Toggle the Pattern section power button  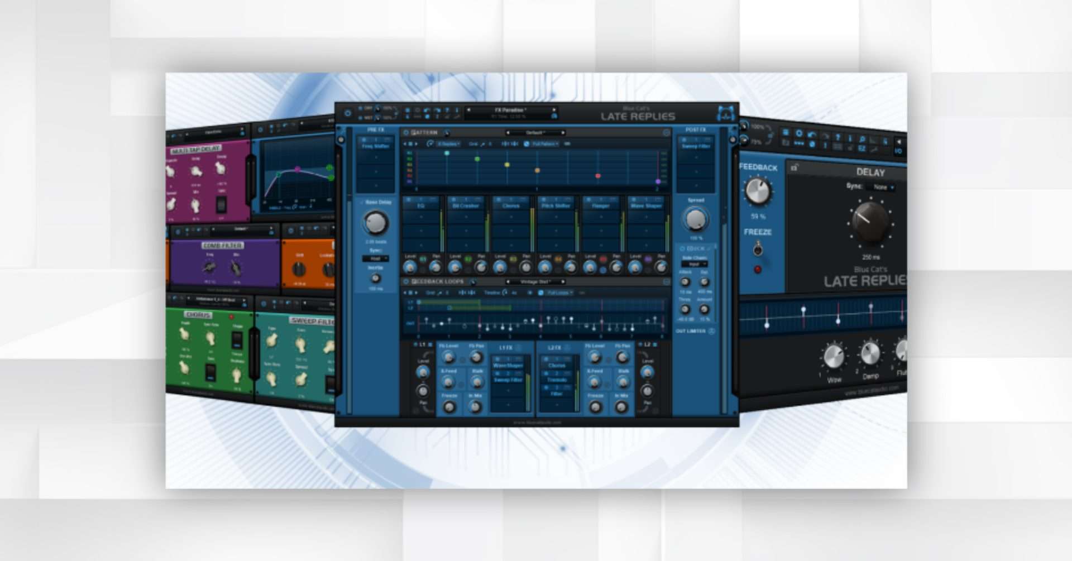tap(406, 133)
